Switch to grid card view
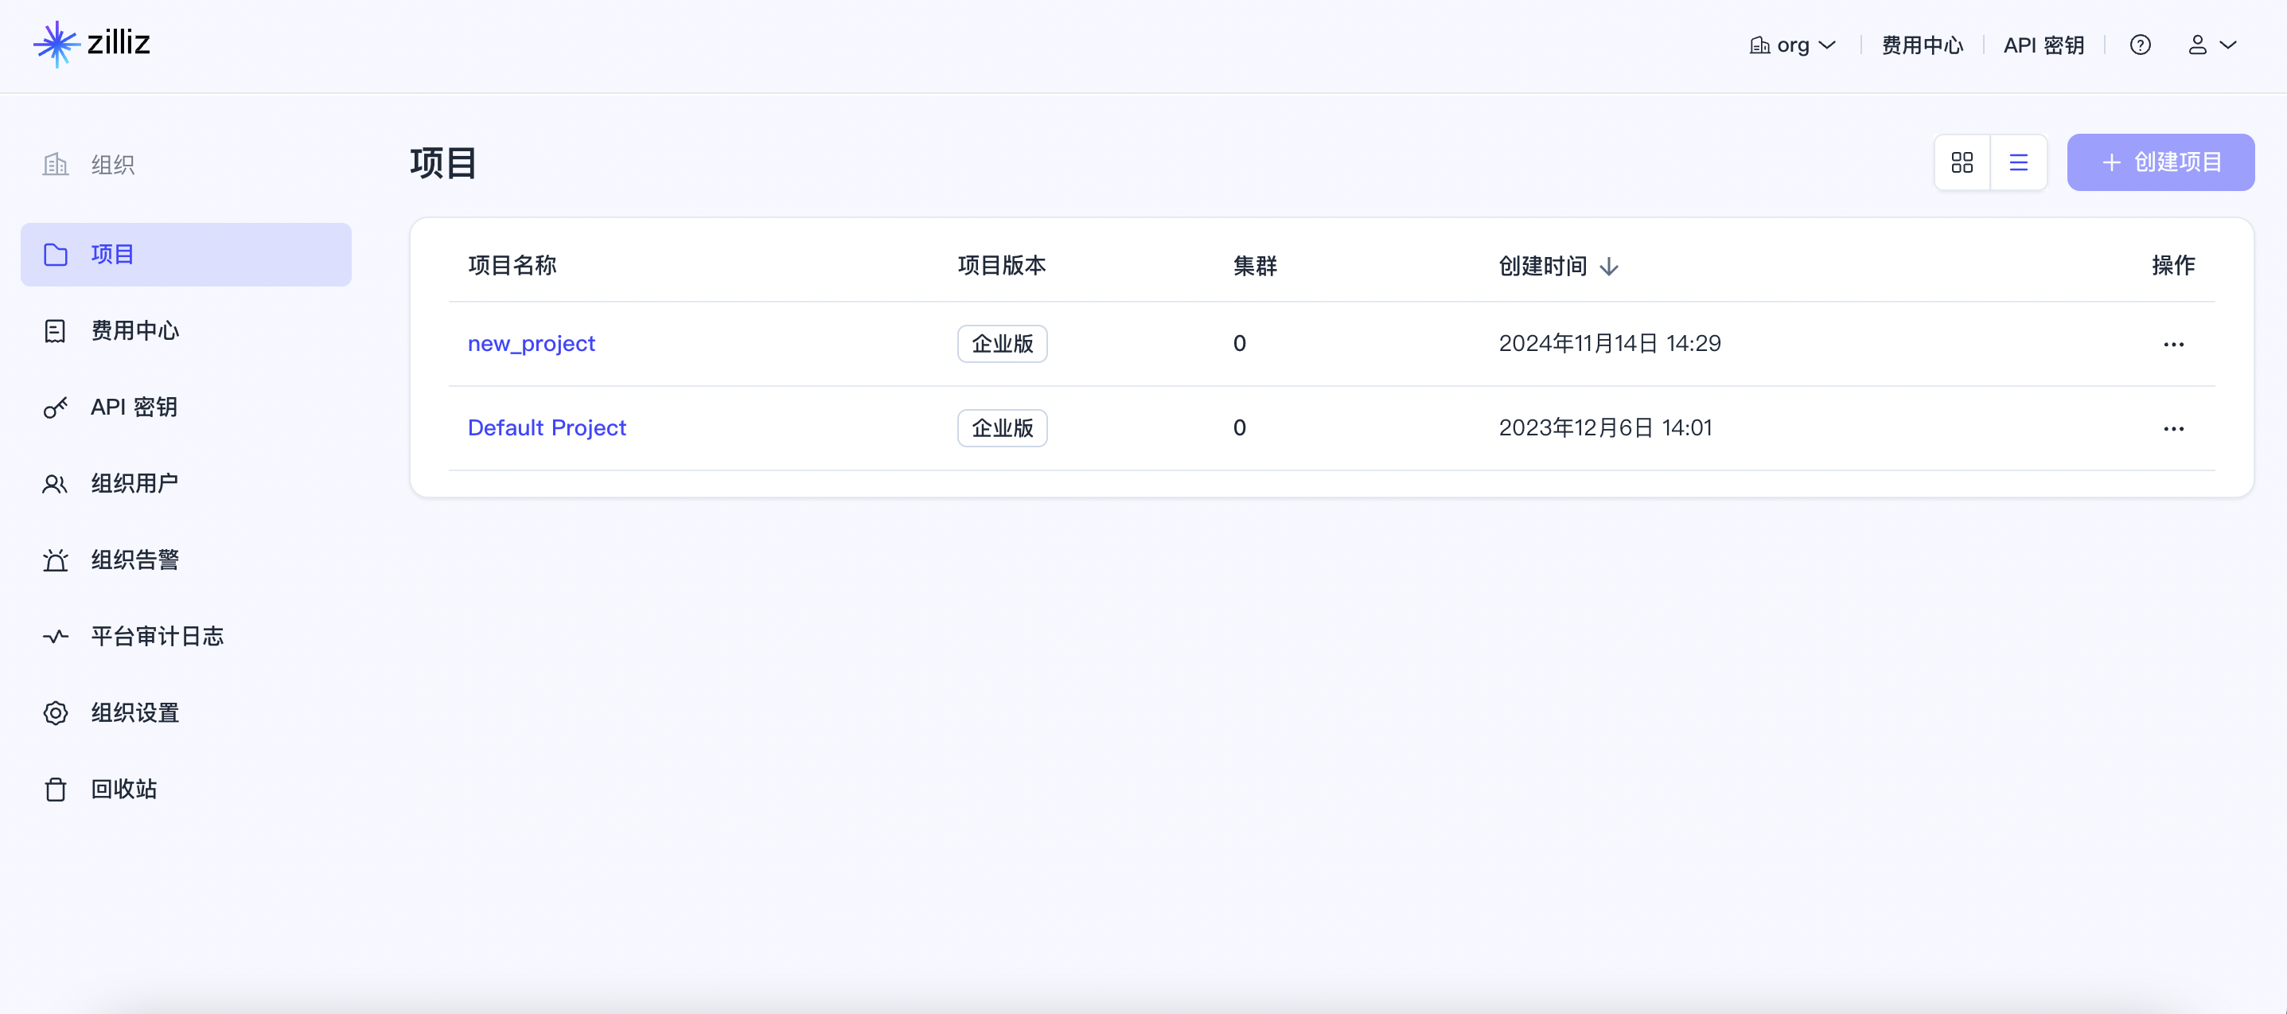Viewport: 2287px width, 1014px height. pyautogui.click(x=1962, y=162)
